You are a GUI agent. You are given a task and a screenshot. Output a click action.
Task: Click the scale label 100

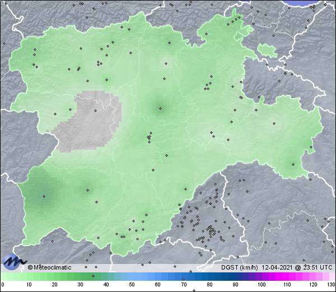262,285
